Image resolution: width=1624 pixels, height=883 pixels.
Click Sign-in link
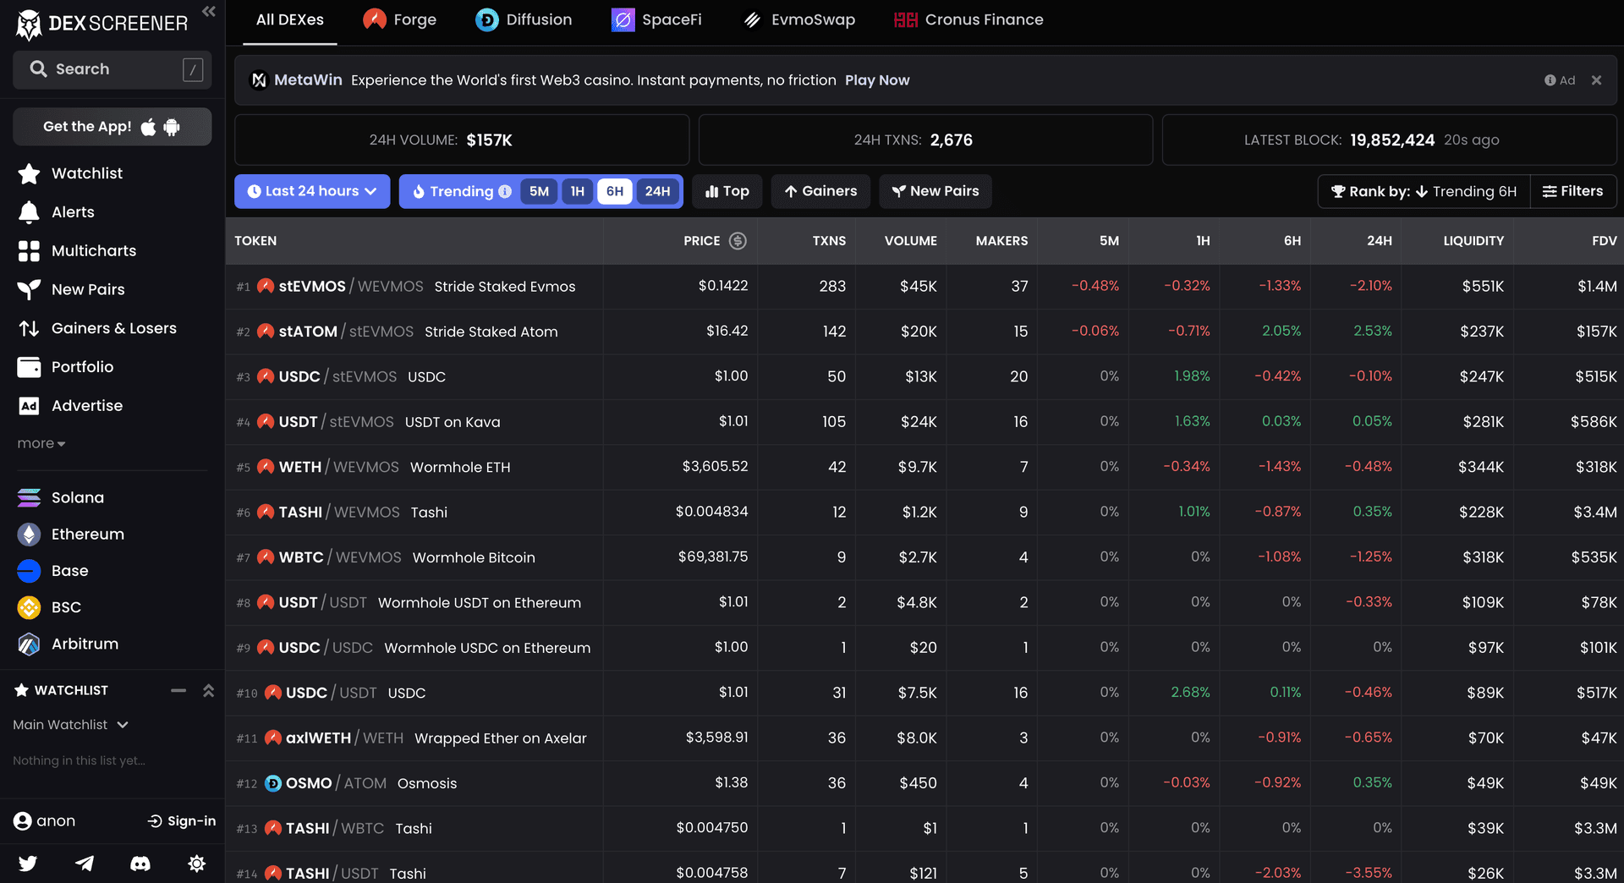coord(182,821)
